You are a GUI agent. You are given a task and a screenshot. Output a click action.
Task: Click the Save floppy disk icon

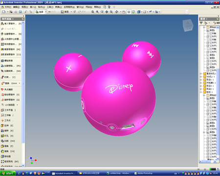(x=21, y=12)
